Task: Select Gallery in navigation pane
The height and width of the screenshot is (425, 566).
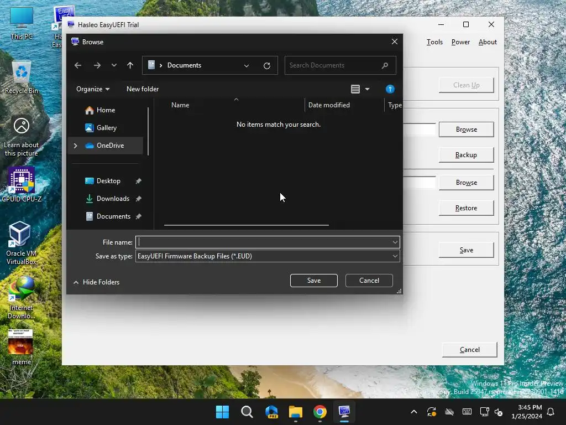Action: [x=106, y=128]
